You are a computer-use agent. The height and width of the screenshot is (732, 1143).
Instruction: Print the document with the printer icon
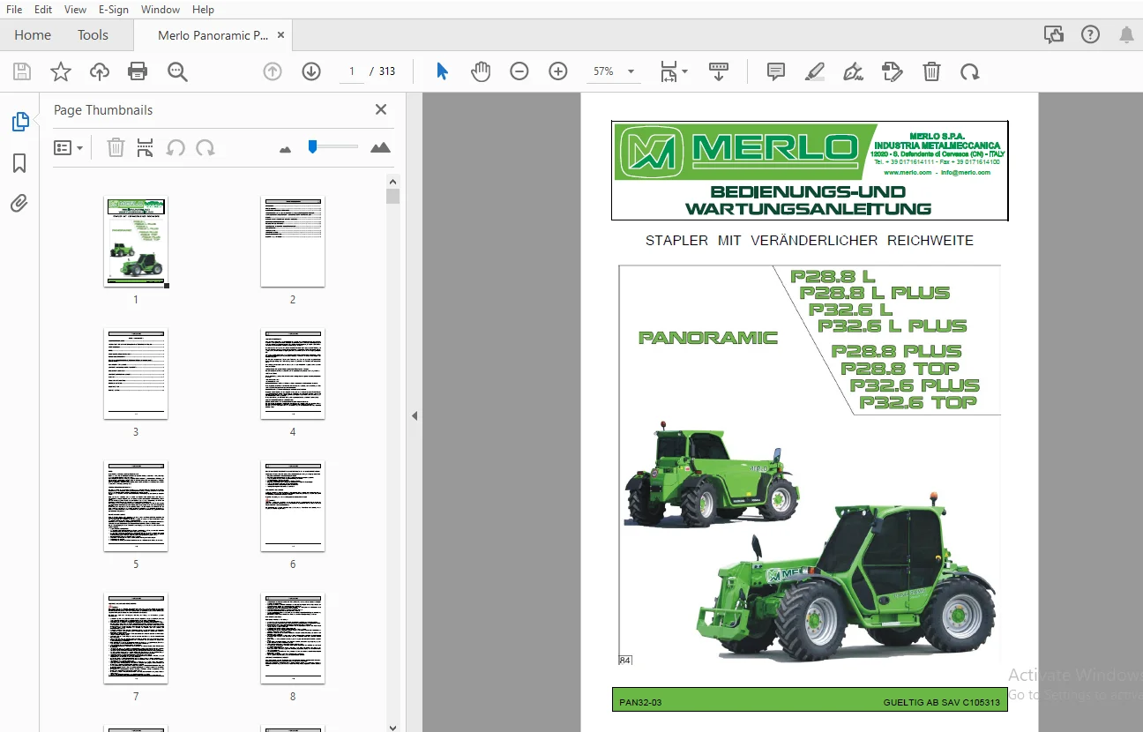pos(138,71)
